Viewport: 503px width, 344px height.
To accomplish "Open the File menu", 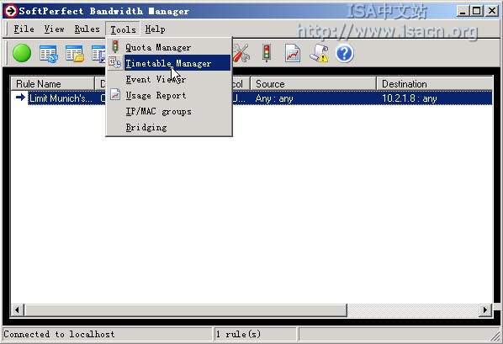I will [24, 29].
